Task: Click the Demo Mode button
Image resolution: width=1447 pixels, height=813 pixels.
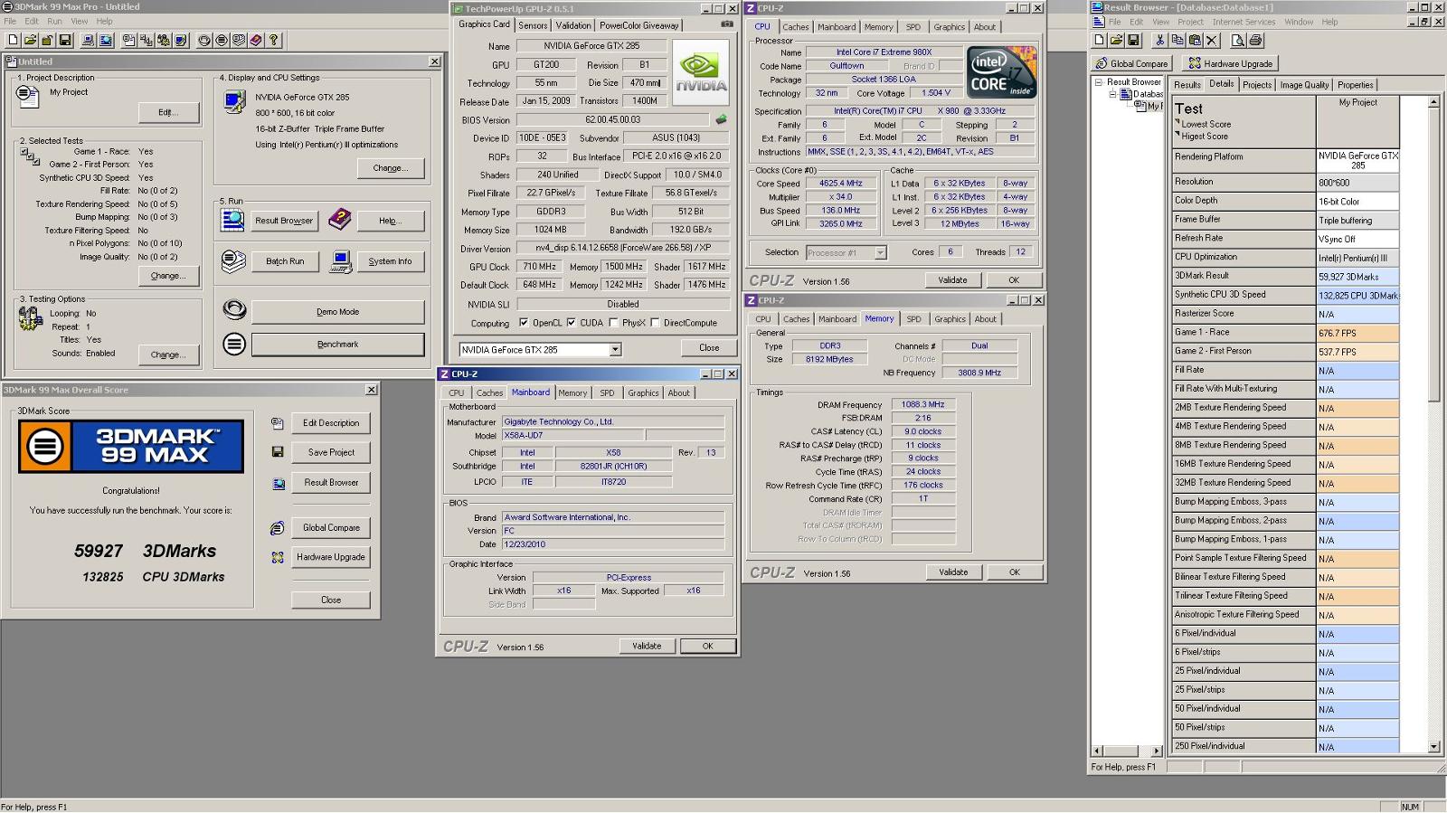Action: click(x=337, y=312)
